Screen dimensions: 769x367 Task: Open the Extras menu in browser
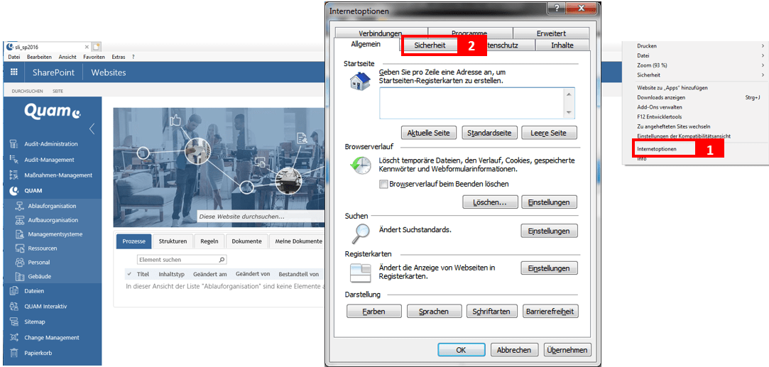pos(119,57)
